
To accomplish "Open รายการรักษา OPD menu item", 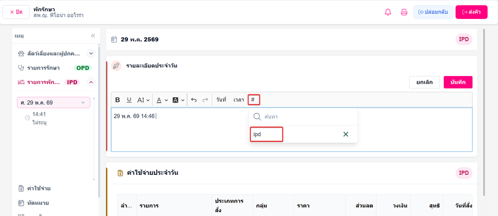I will click(x=55, y=68).
